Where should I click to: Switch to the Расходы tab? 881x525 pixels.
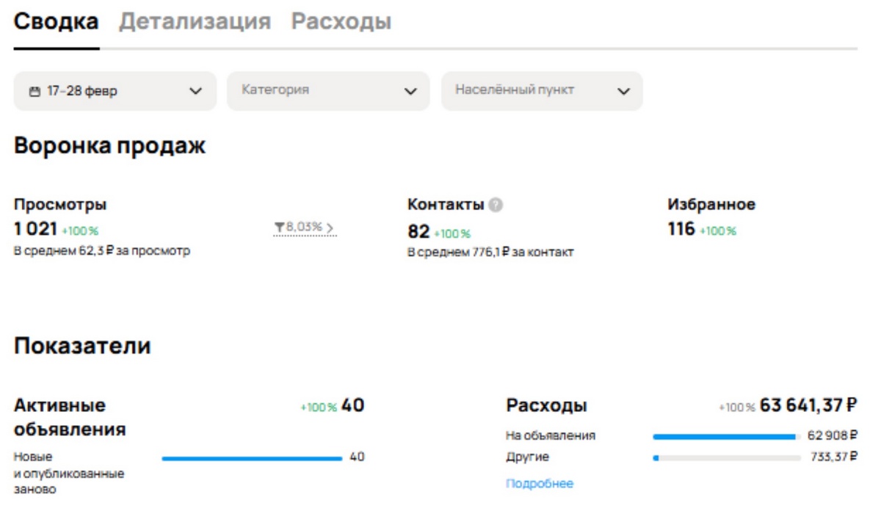point(341,21)
